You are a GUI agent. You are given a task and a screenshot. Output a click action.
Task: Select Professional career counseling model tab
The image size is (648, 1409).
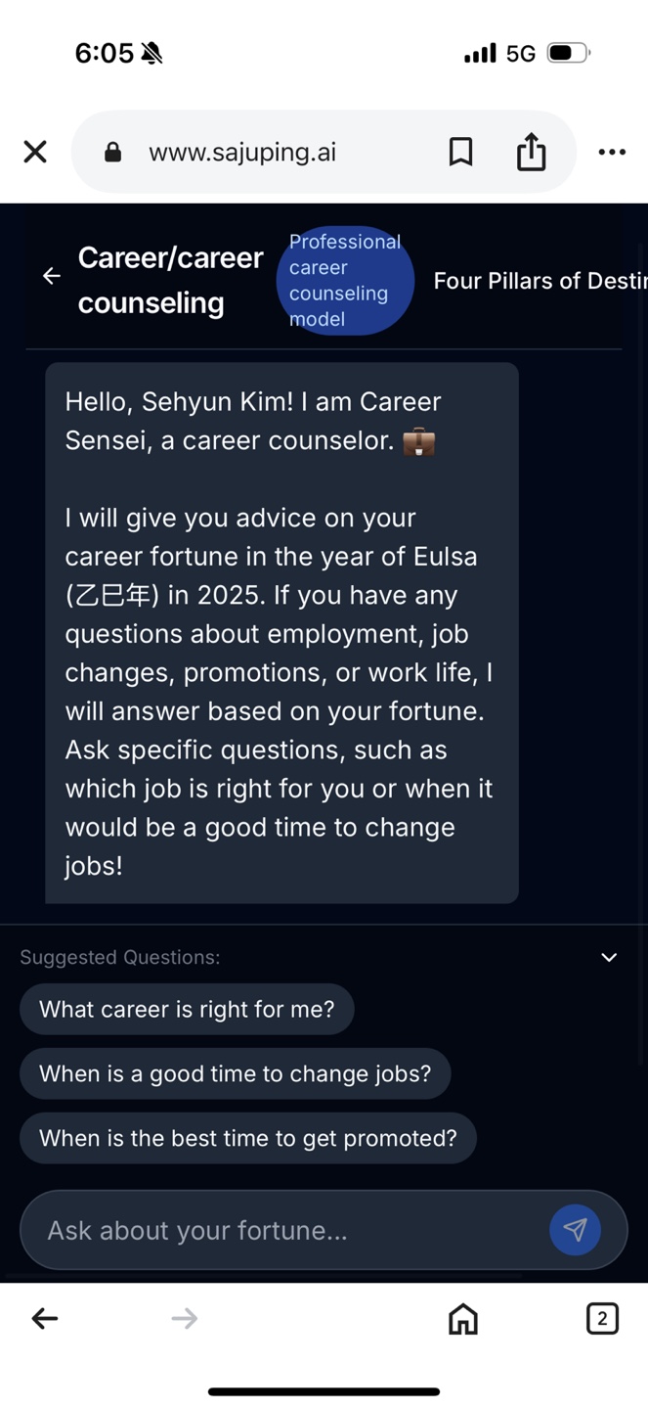click(x=345, y=281)
